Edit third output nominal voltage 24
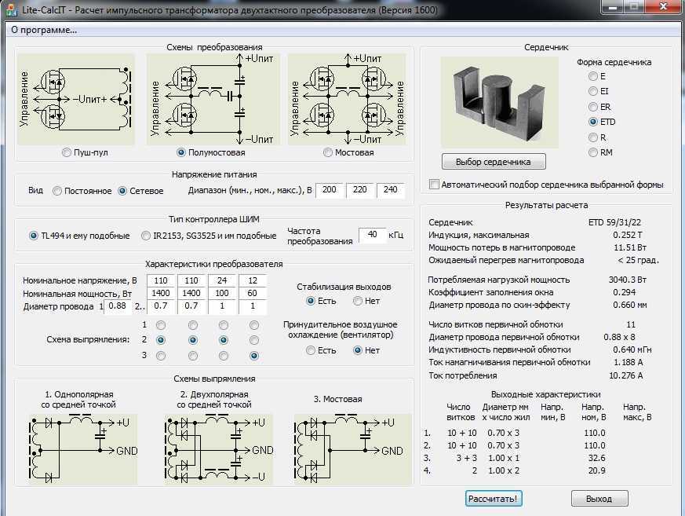685x516 pixels. pyautogui.click(x=222, y=280)
